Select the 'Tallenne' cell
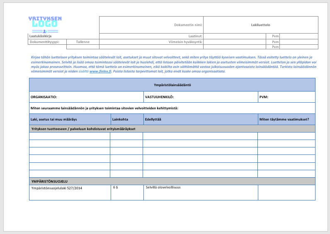The width and height of the screenshot is (330, 234). tap(83, 42)
